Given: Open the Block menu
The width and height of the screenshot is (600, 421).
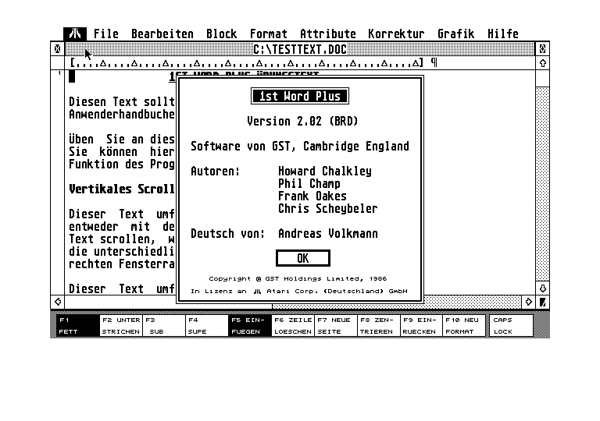Looking at the screenshot, I should pyautogui.click(x=222, y=34).
